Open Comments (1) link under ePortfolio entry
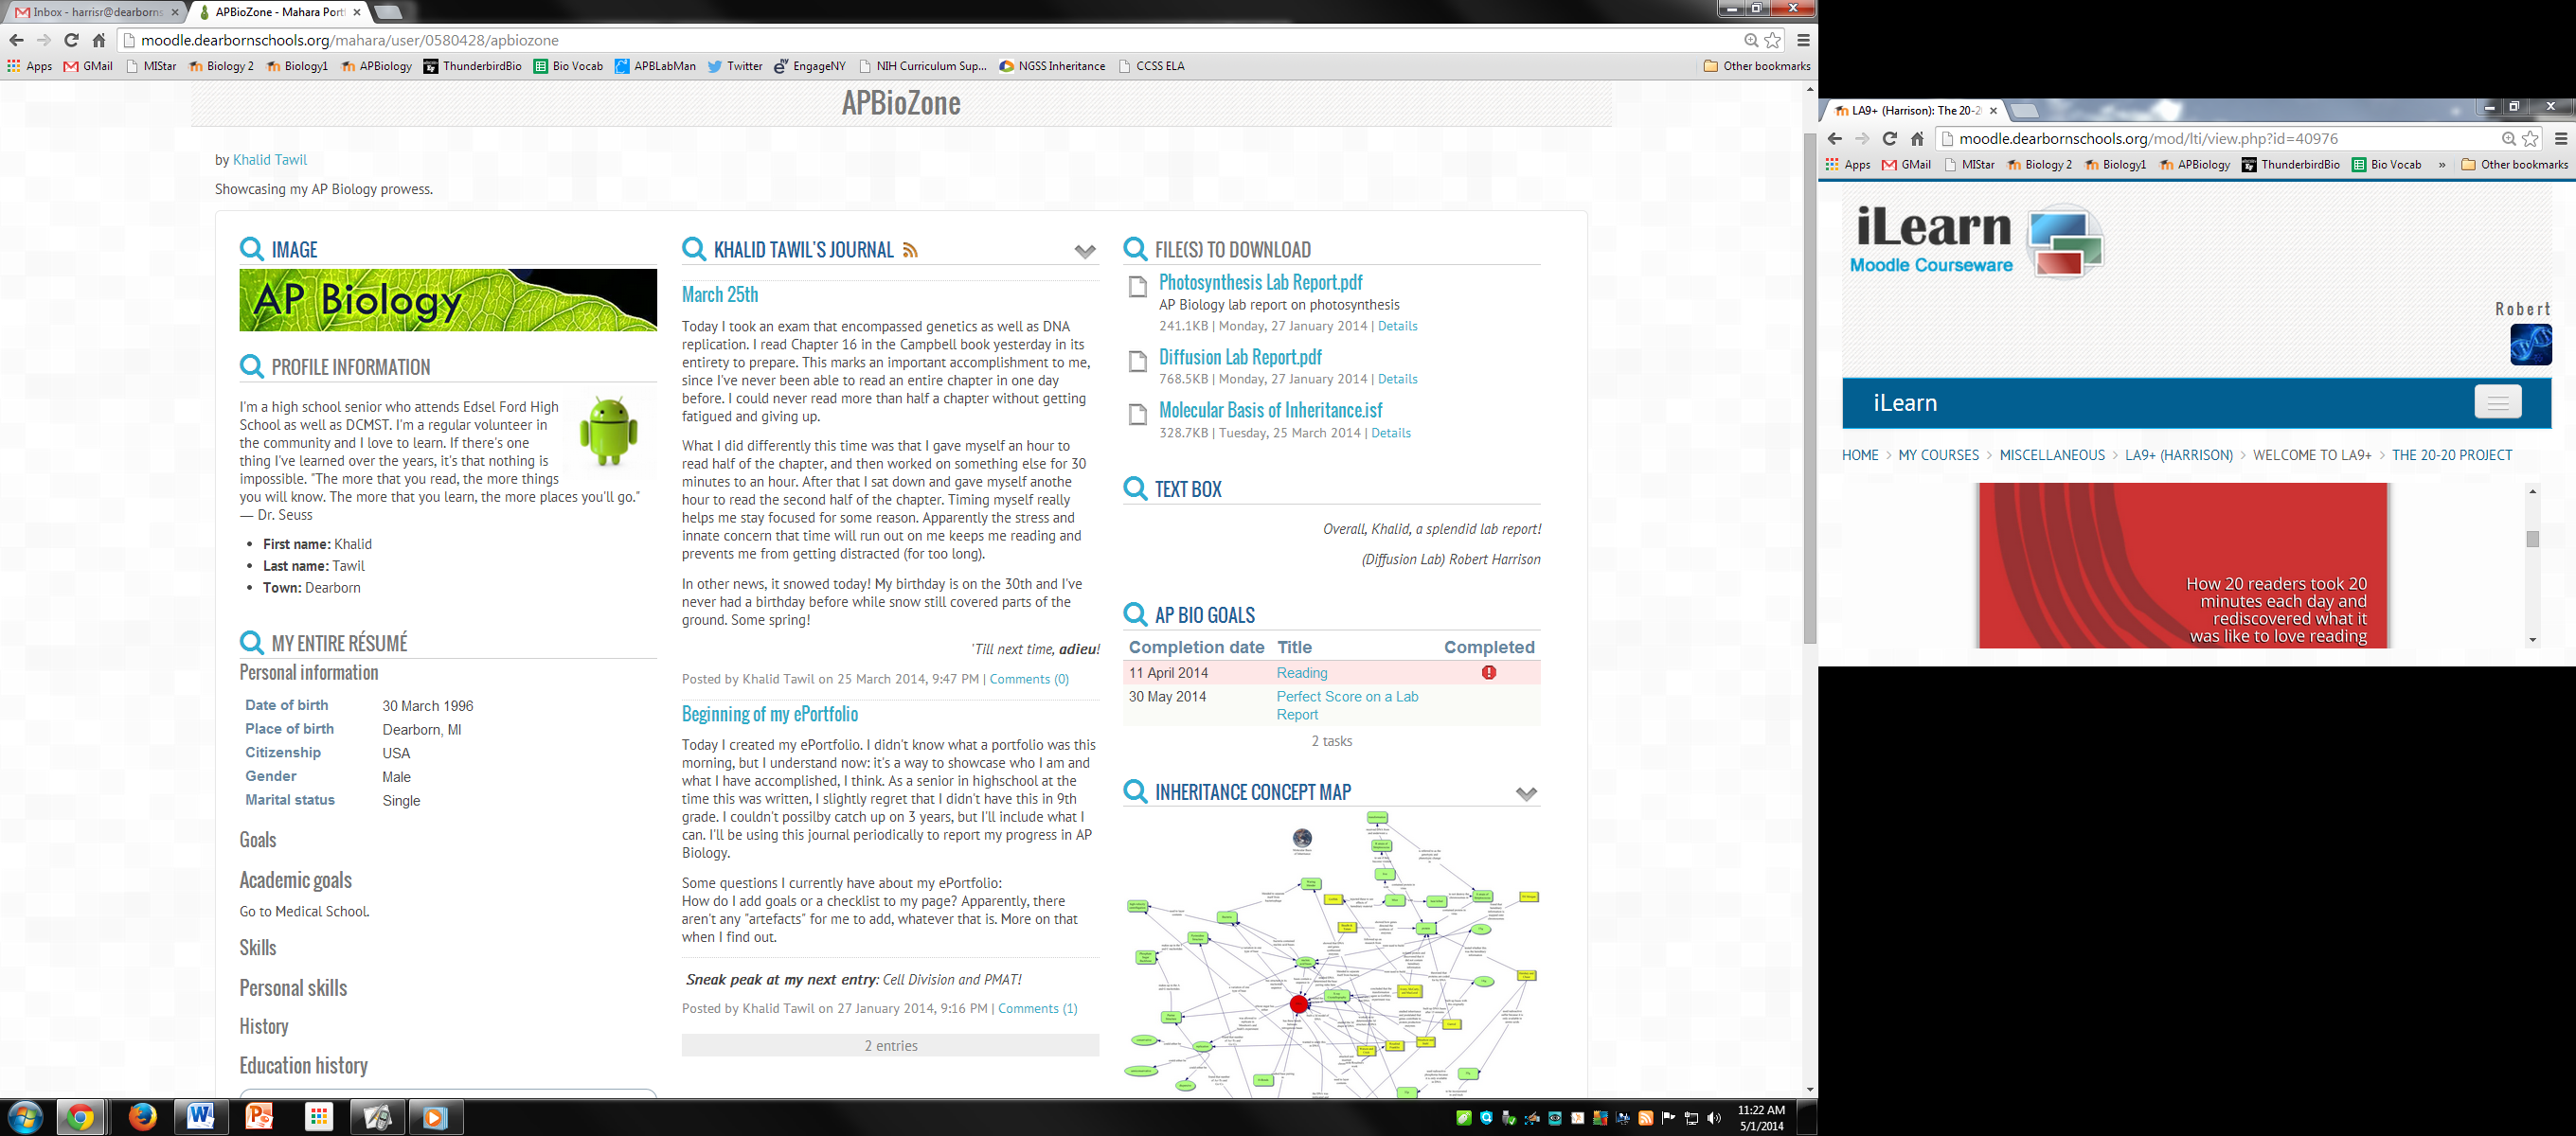Screen dimensions: 2576x1136 click(1037, 1008)
